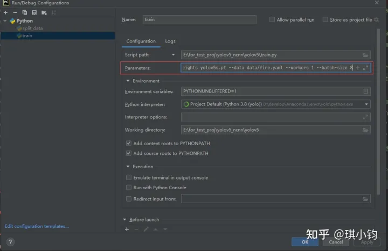This screenshot has height=251, width=388.
Task: Enable Store as project file
Action: tap(325, 19)
